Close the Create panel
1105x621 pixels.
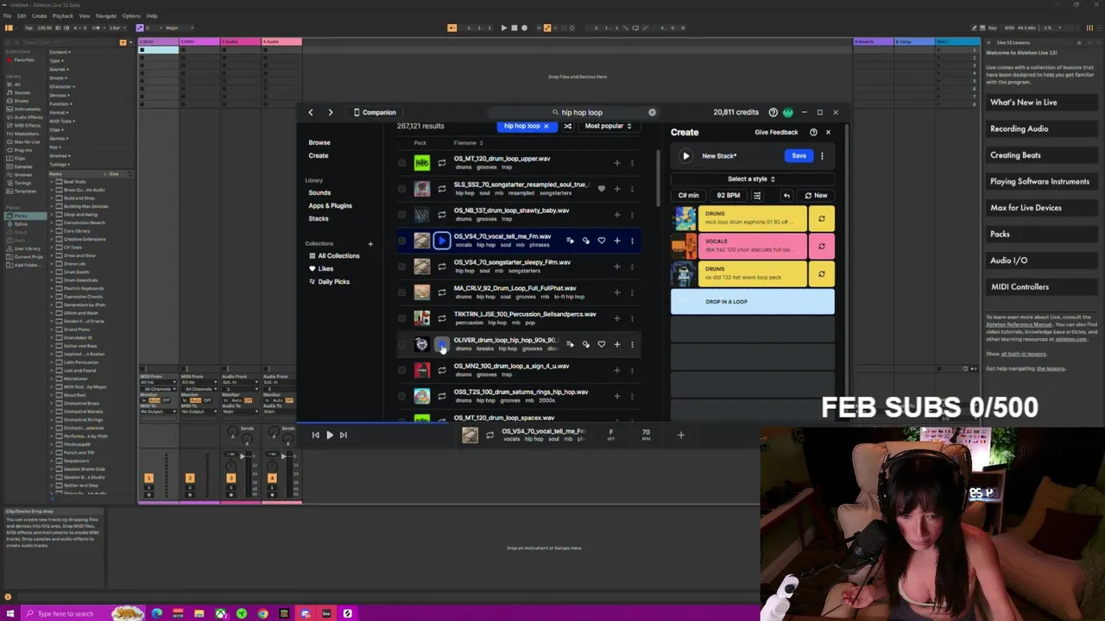tap(828, 132)
